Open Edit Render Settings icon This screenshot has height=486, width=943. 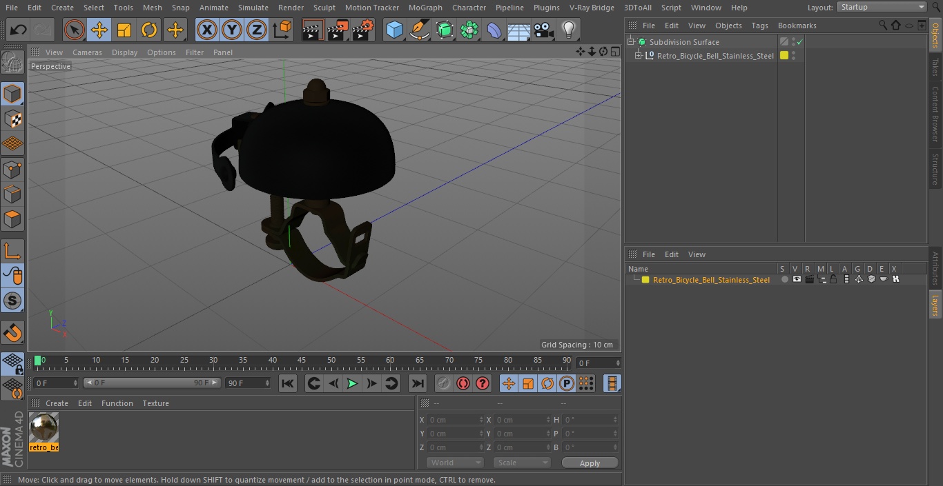(x=363, y=30)
